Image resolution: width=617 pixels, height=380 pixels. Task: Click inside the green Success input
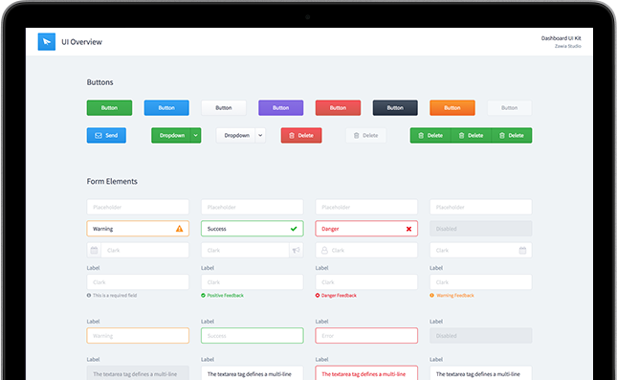253,229
